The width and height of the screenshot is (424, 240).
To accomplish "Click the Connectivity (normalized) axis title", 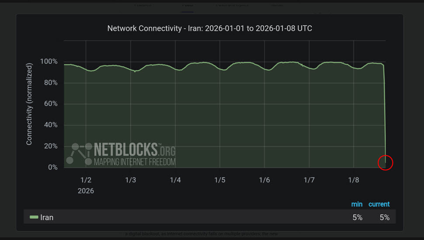I will click(29, 104).
